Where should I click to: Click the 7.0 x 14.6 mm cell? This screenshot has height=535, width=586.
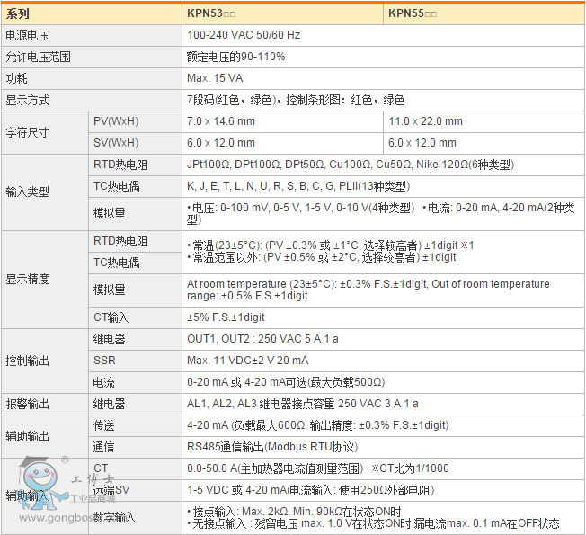pyautogui.click(x=221, y=121)
